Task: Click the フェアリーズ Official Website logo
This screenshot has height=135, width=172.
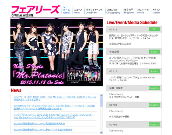Action: tap(35, 11)
